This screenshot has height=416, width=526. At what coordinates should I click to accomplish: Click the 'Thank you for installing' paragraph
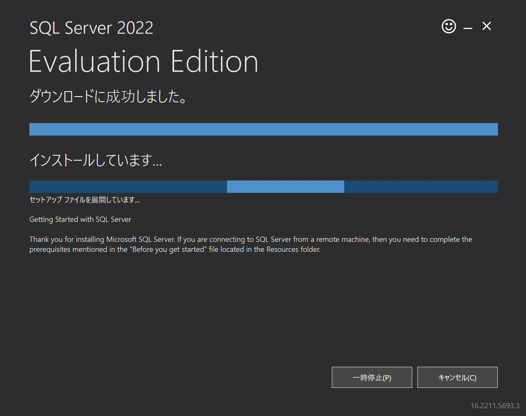[251, 244]
